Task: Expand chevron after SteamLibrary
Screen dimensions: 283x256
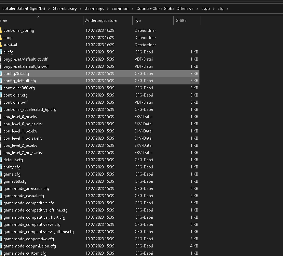Action: click(x=81, y=9)
